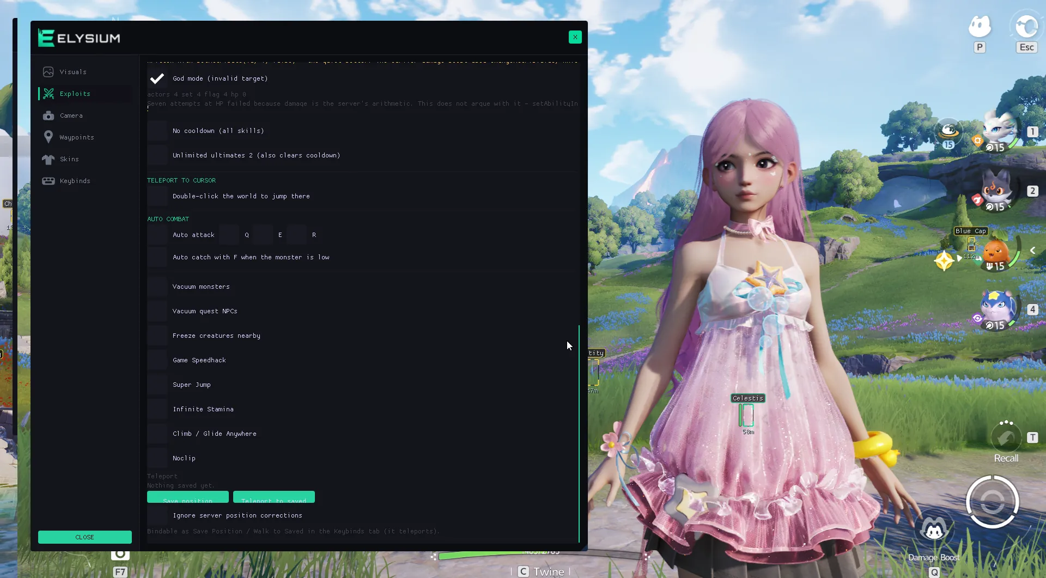1046x578 pixels.
Task: Enable Vacuum quest NPCs checkbox
Action: coord(157,311)
